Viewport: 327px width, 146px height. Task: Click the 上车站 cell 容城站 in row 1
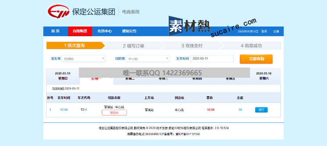[x=149, y=110]
